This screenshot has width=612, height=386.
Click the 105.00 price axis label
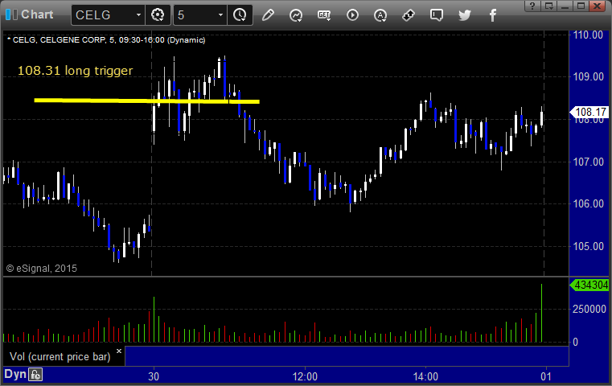pyautogui.click(x=588, y=246)
